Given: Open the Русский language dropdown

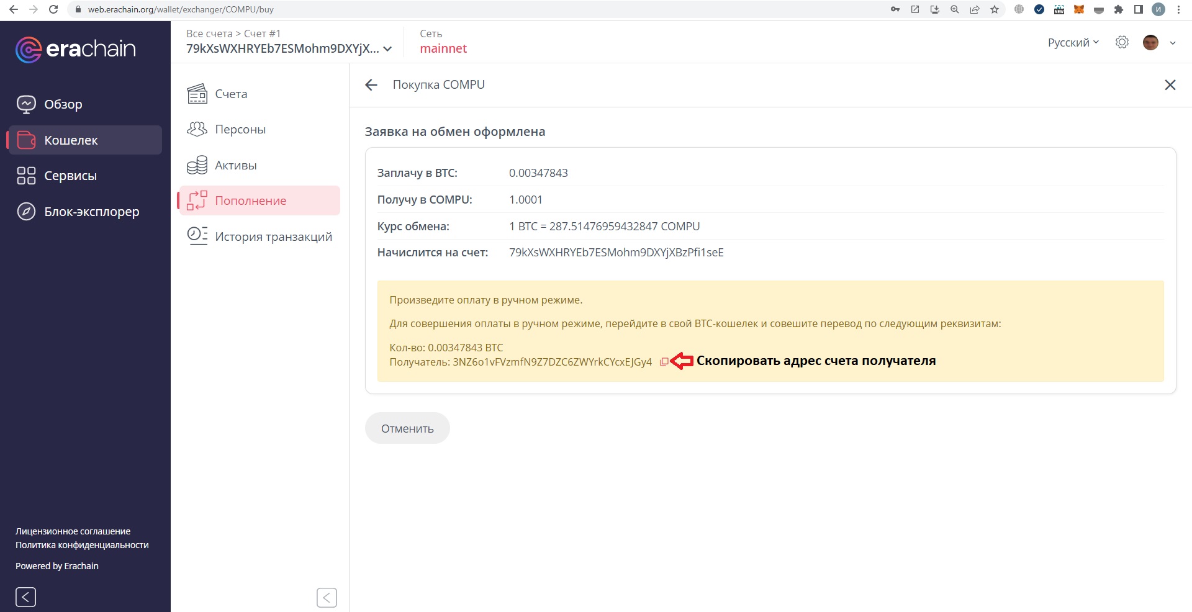Looking at the screenshot, I should (x=1073, y=42).
